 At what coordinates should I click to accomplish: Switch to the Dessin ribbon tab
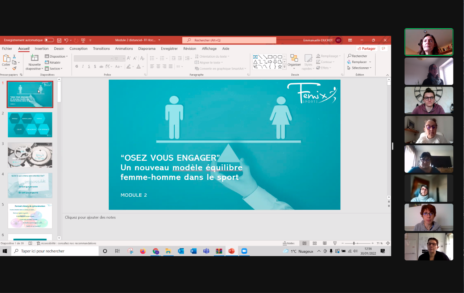click(59, 49)
